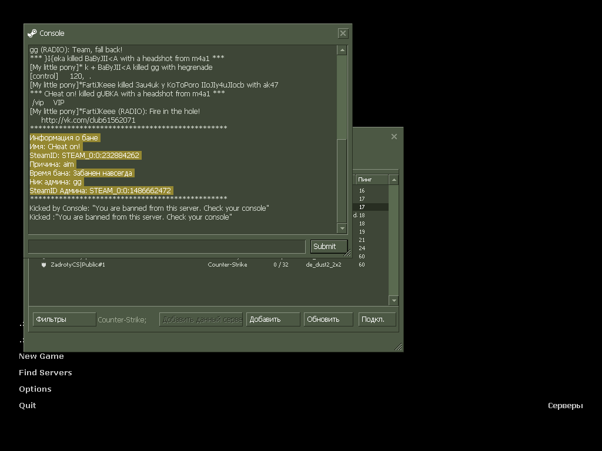Click the server list scroll up arrow
This screenshot has height=451, width=602.
tap(393, 180)
